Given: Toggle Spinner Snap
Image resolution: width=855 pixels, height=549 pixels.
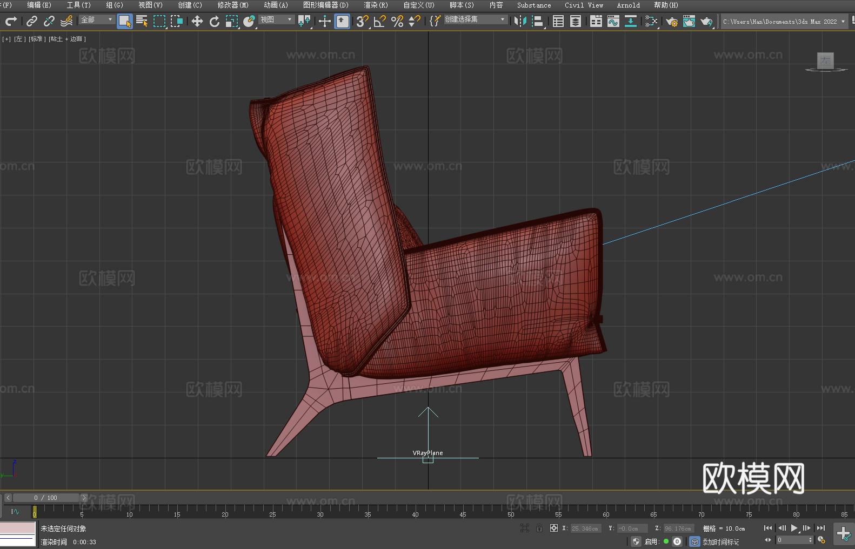Looking at the screenshot, I should click(x=415, y=21).
